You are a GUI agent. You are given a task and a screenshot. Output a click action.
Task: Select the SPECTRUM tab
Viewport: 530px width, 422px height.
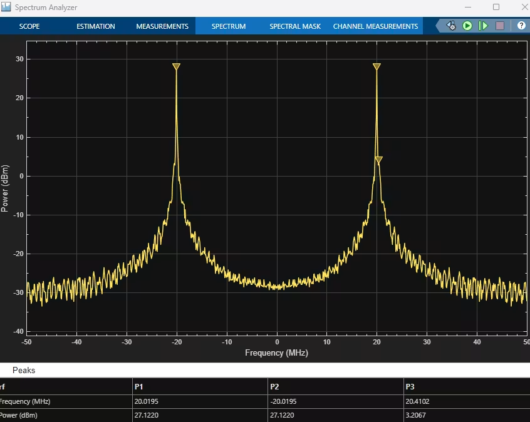(229, 26)
